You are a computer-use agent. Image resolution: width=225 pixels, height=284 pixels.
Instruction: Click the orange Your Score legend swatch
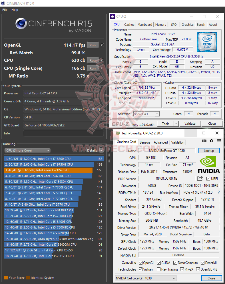[x=6, y=278]
